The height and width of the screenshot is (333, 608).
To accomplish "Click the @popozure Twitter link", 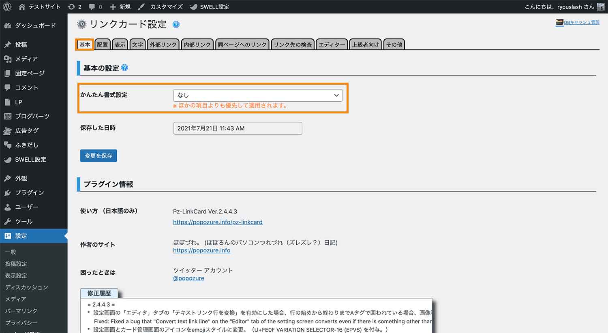I will (x=188, y=278).
